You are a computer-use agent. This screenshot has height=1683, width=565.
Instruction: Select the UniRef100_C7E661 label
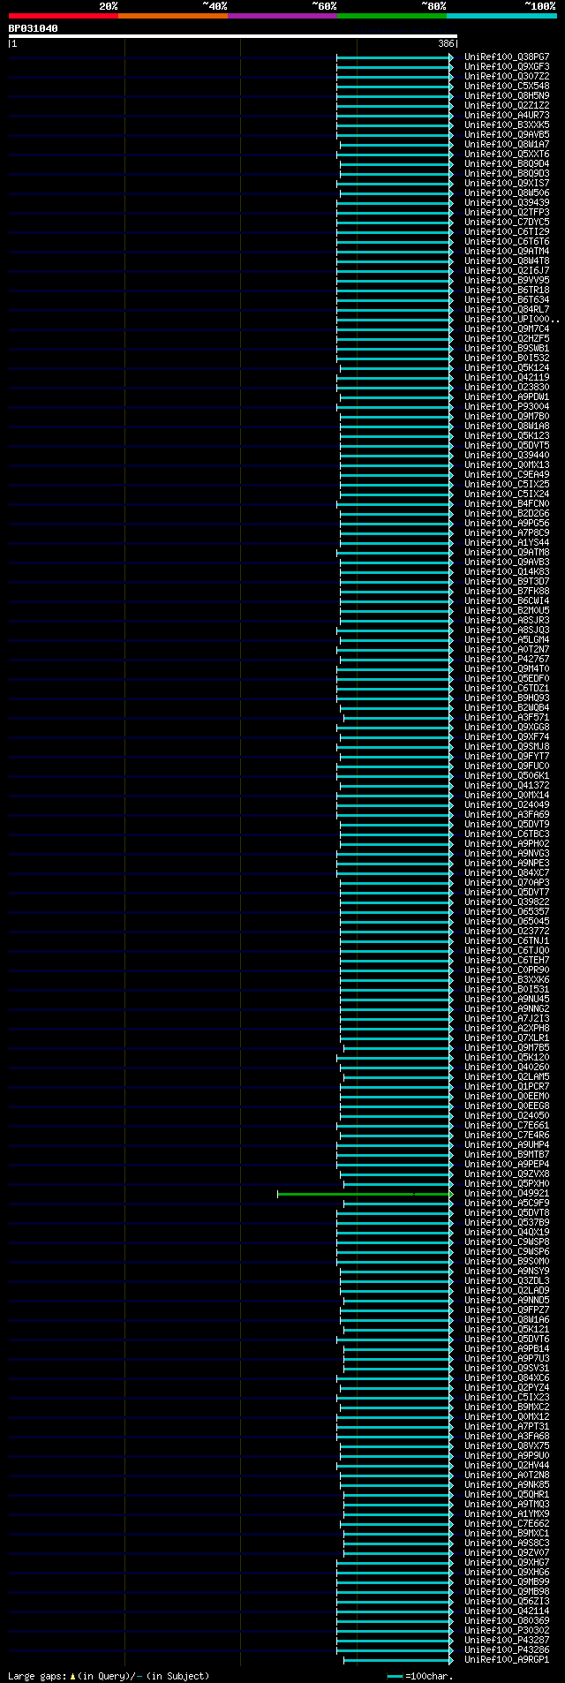[x=507, y=1125]
